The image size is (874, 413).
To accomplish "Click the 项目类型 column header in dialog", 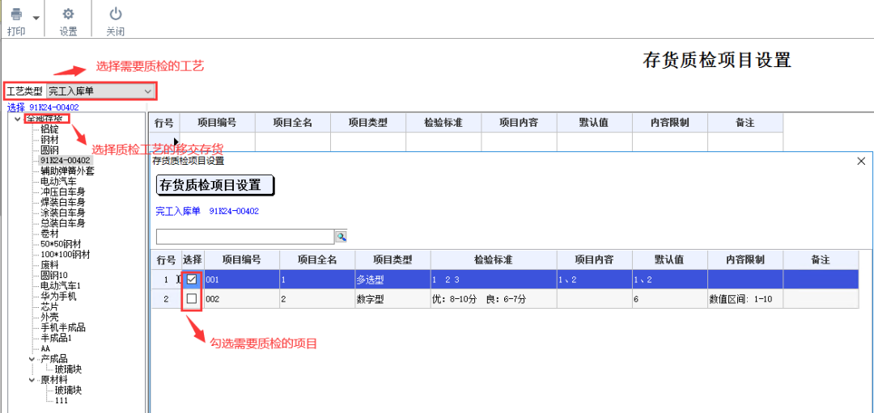I will tap(392, 260).
